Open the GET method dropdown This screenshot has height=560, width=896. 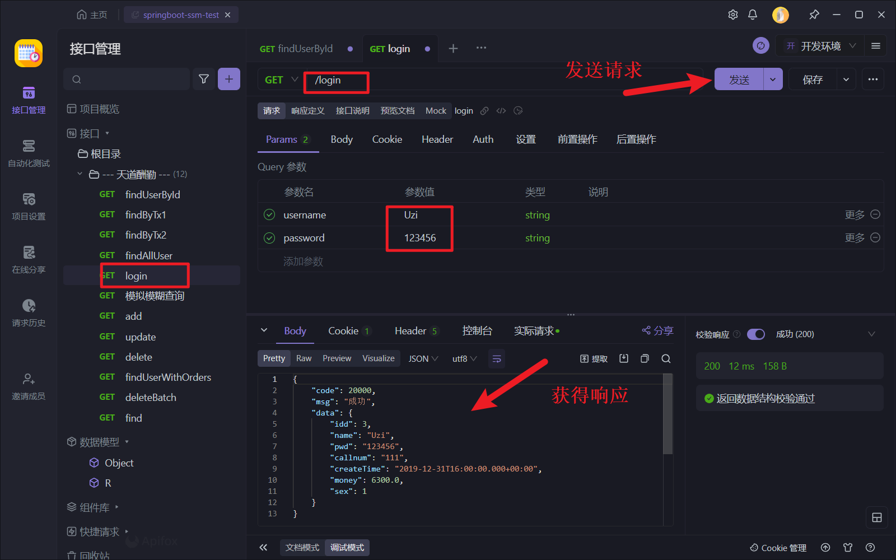pos(281,80)
